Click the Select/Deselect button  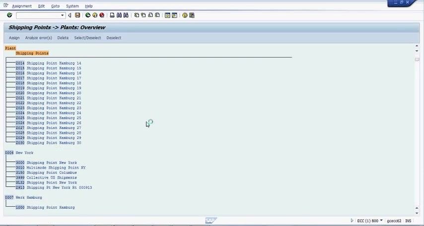tap(87, 38)
